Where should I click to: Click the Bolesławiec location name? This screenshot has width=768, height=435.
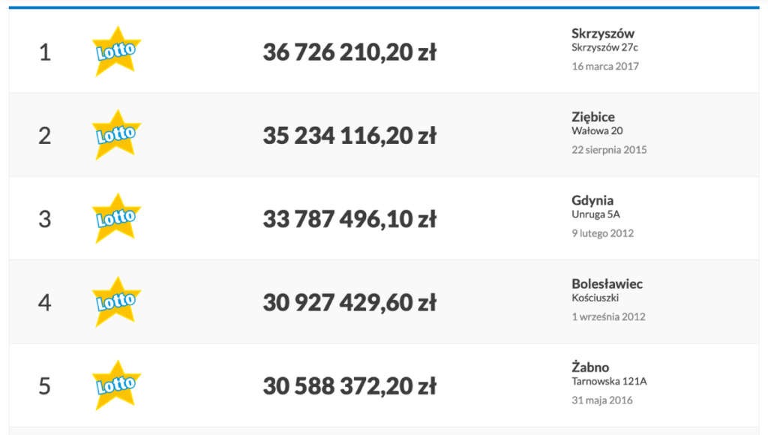(x=607, y=283)
